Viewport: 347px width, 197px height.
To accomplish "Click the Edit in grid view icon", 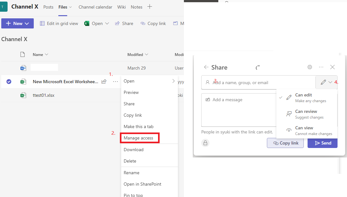I will [42, 23].
